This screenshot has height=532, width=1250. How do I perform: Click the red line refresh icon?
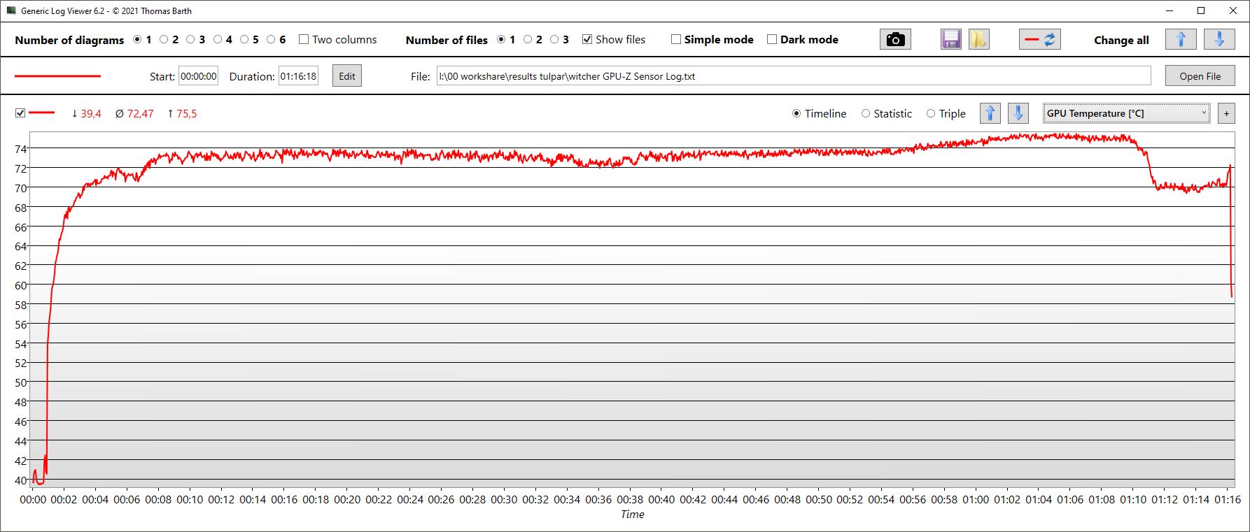tap(1039, 40)
